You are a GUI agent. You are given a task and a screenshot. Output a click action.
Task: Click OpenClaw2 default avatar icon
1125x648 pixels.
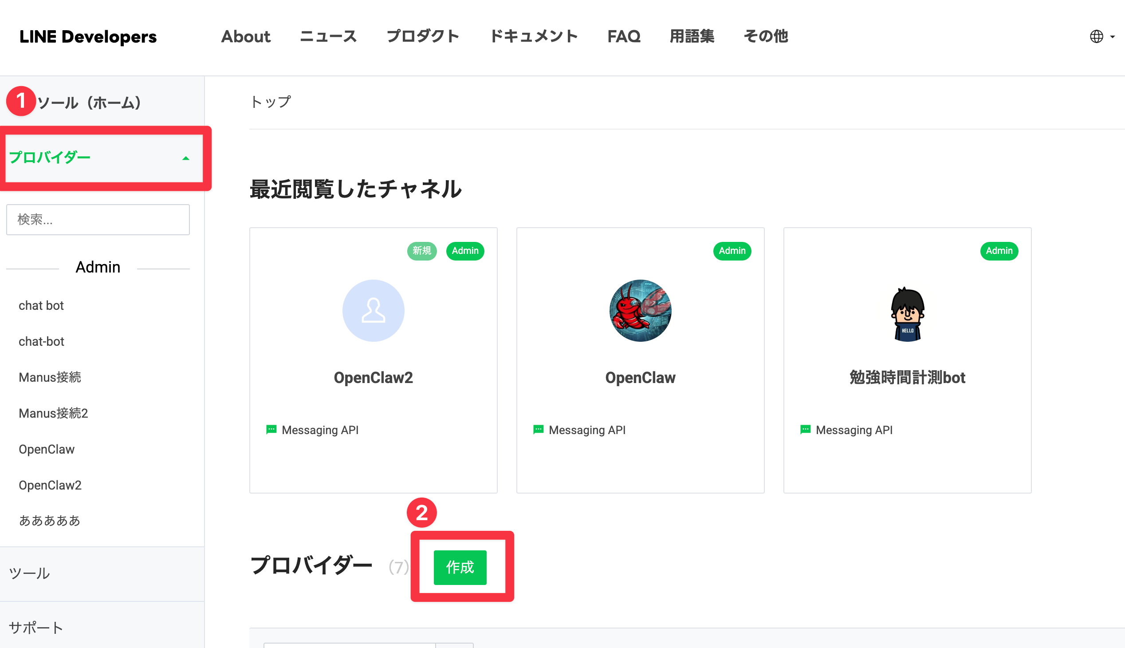pos(373,311)
